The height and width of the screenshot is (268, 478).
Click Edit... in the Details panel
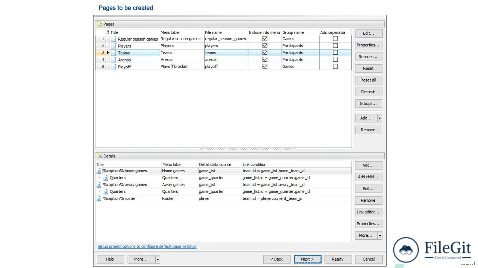coord(368,189)
